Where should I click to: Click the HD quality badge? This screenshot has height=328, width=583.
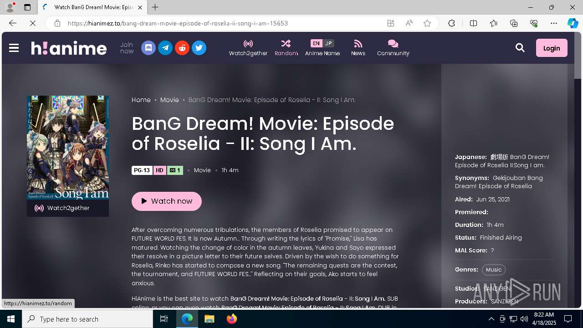click(159, 170)
